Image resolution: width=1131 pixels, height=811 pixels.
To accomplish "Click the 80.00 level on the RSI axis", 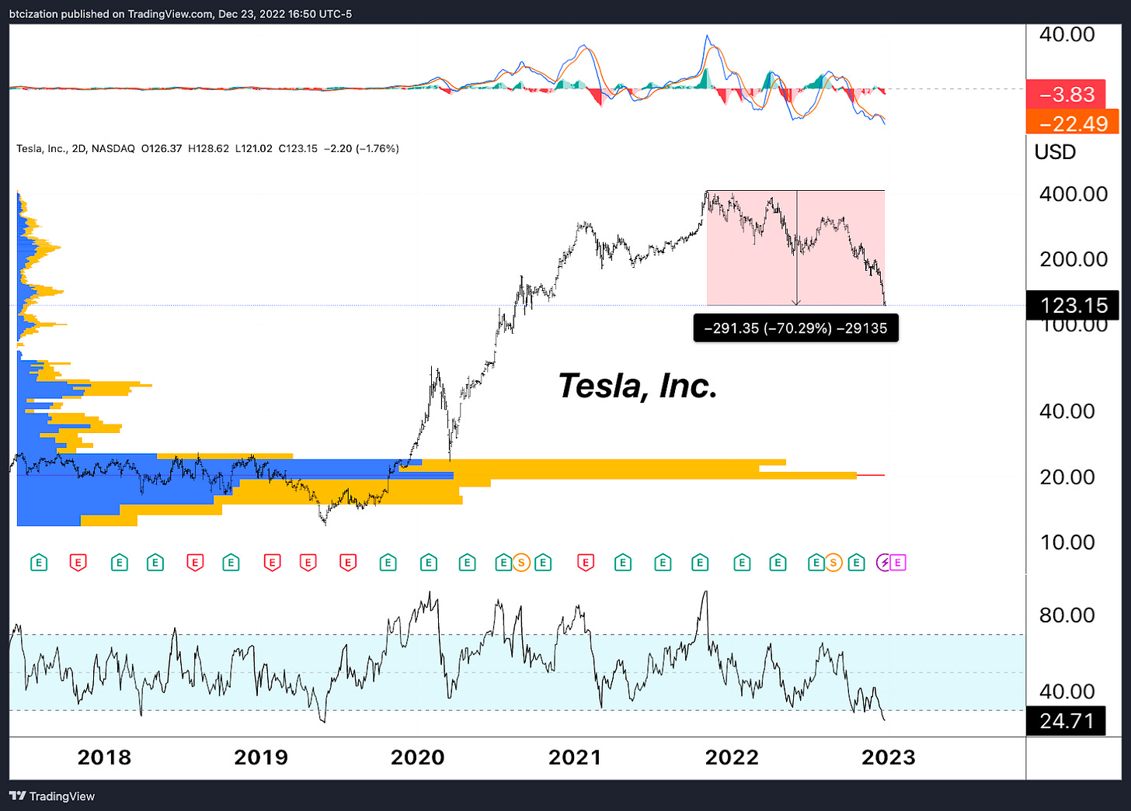I will click(1067, 615).
